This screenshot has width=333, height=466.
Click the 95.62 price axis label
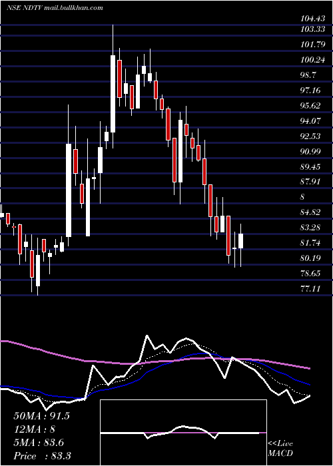coord(310,106)
